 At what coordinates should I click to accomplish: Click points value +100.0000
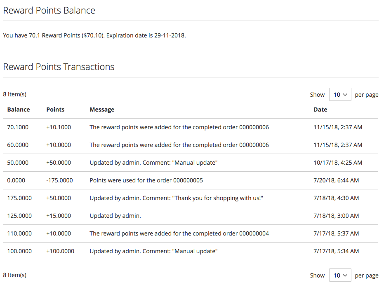[60, 251]
